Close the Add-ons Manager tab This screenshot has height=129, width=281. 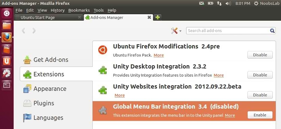149,17
